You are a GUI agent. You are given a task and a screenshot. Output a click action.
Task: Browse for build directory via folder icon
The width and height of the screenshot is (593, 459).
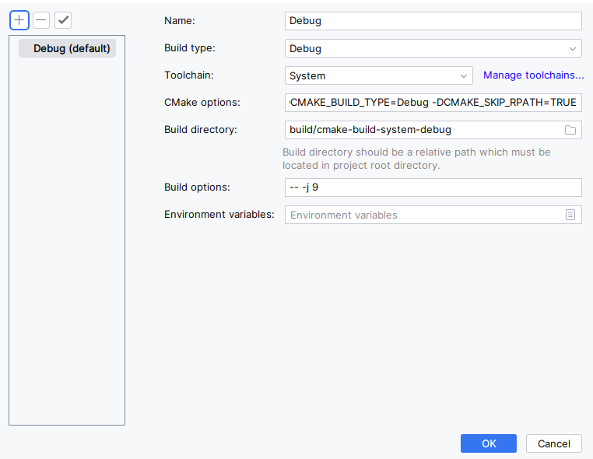(570, 130)
